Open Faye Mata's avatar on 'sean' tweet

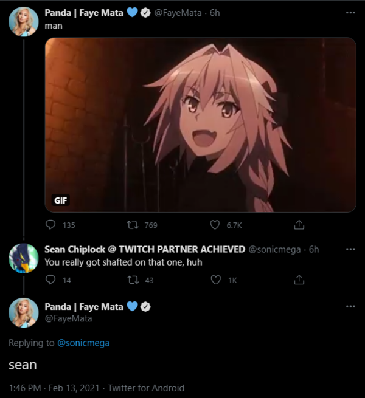click(x=24, y=314)
